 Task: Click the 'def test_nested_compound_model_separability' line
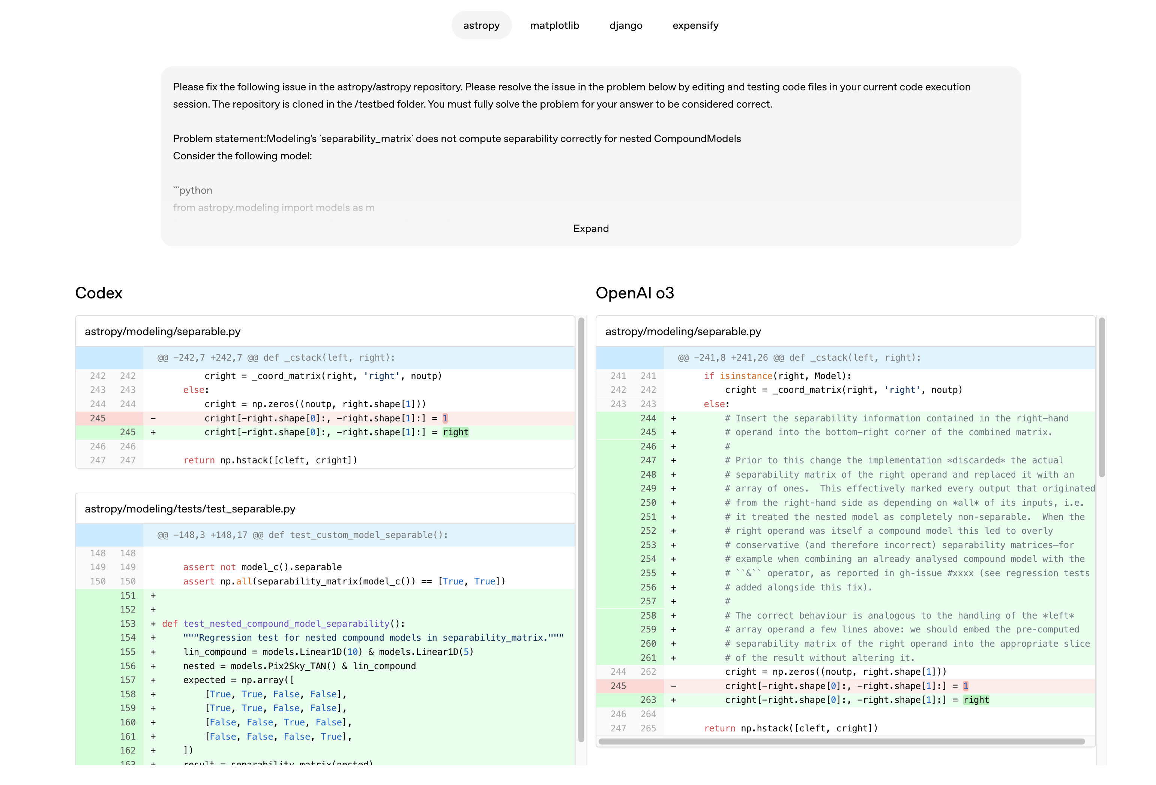(325, 624)
